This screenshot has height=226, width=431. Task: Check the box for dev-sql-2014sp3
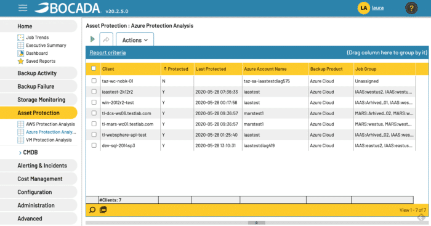click(94, 145)
